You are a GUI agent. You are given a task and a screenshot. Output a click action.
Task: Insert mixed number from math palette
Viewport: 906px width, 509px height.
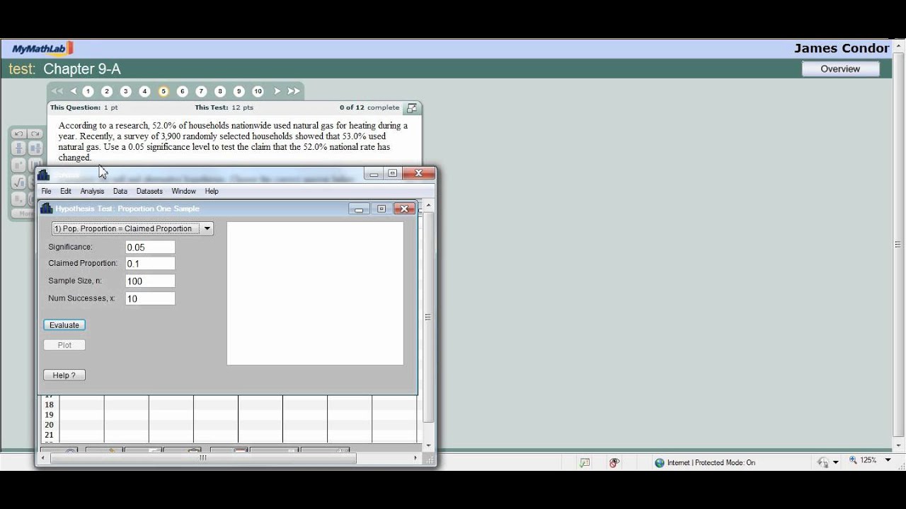coord(35,148)
